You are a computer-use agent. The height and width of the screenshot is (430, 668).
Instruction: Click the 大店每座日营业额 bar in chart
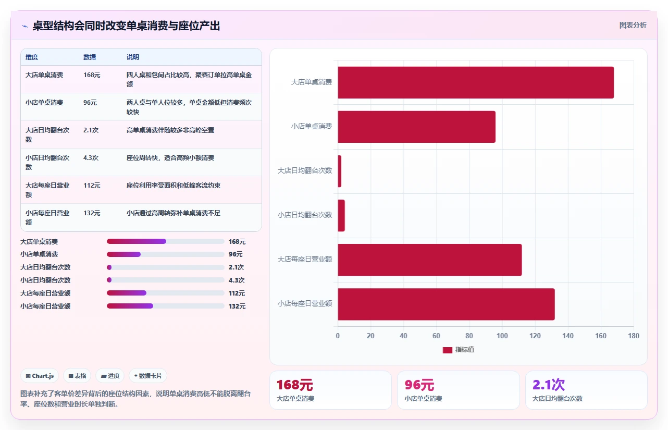point(430,260)
